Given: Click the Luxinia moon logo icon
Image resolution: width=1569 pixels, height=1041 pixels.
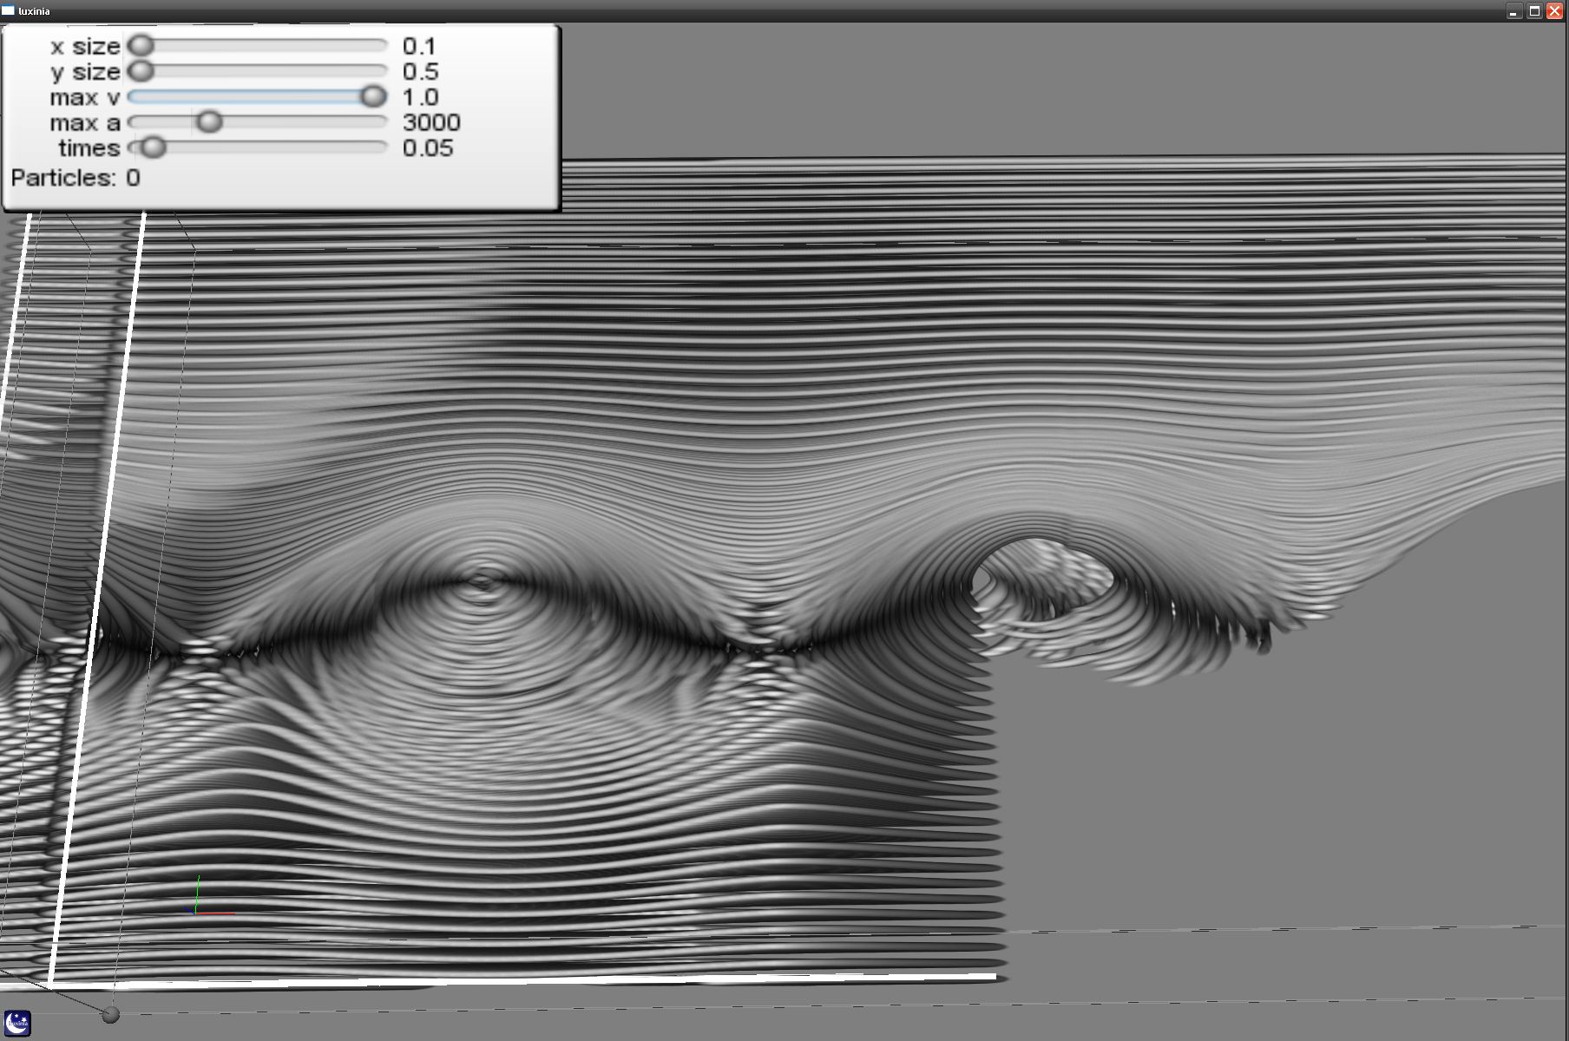Looking at the screenshot, I should tap(17, 1023).
